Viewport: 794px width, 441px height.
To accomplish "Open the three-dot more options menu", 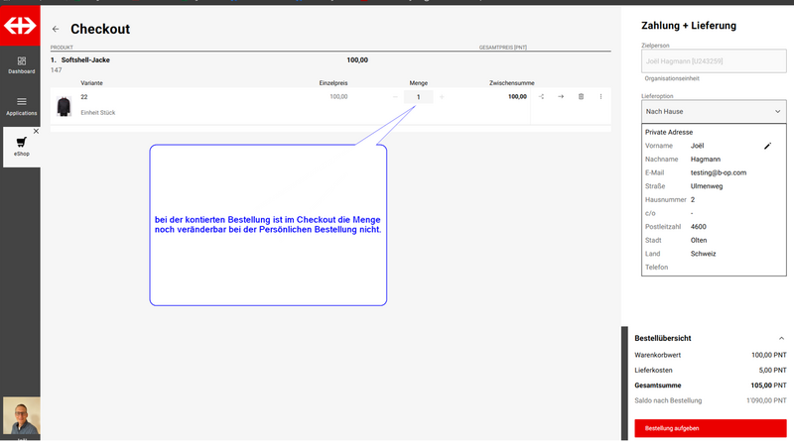I will pos(600,97).
